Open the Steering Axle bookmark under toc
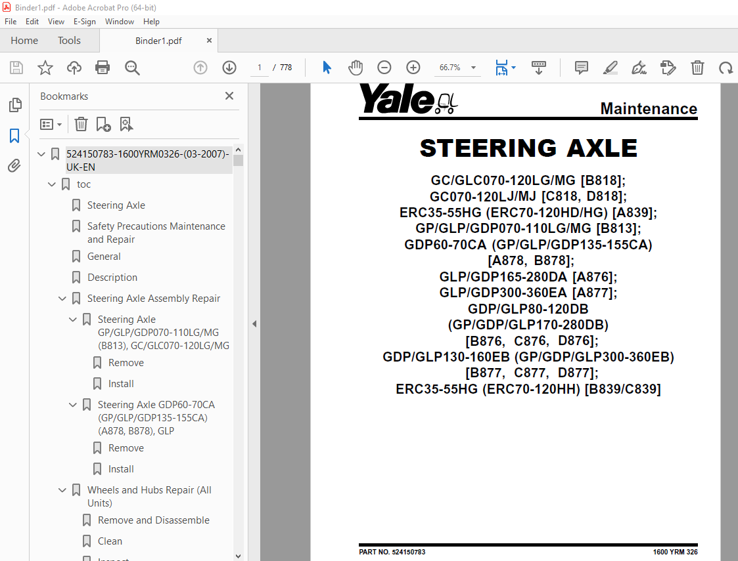The width and height of the screenshot is (738, 561). point(116,205)
